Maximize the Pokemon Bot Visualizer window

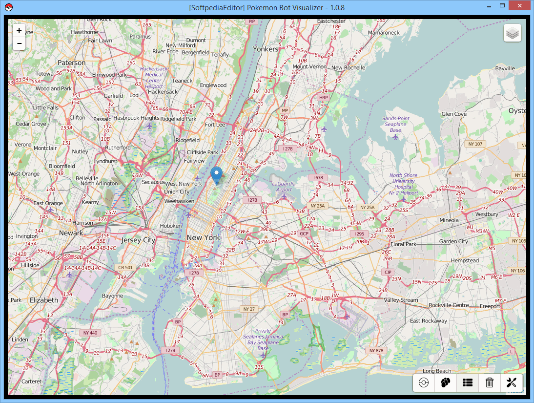click(502, 6)
